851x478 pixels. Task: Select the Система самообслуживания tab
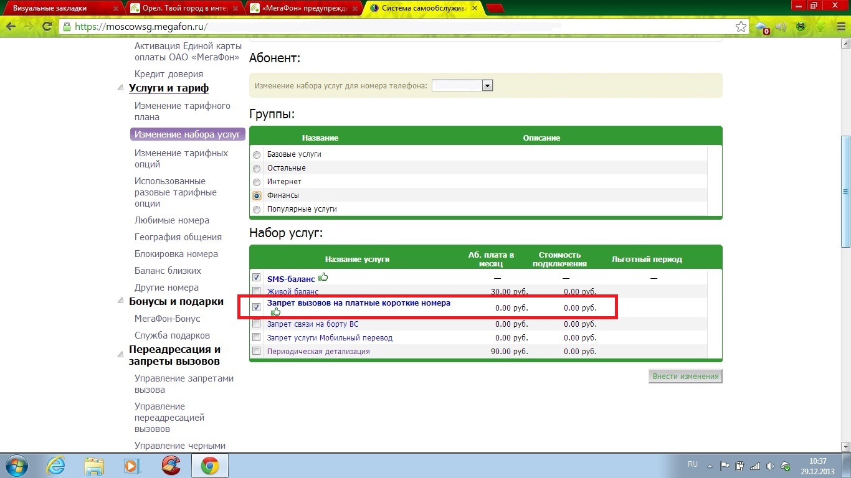tap(424, 8)
